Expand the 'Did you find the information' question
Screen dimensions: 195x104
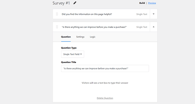pos(154,14)
